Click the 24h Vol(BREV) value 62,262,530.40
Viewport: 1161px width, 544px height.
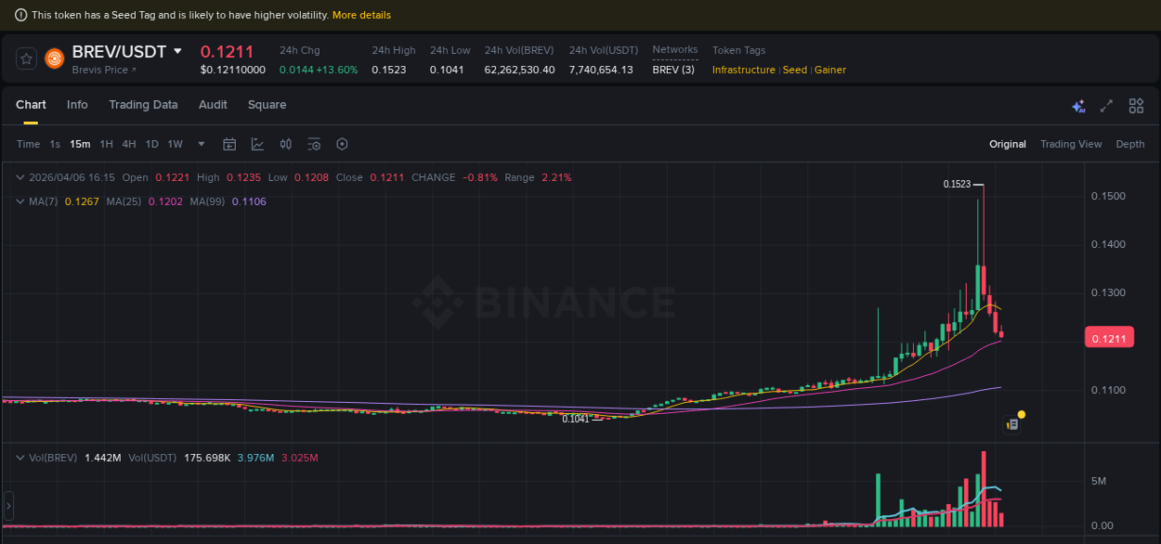pos(519,70)
